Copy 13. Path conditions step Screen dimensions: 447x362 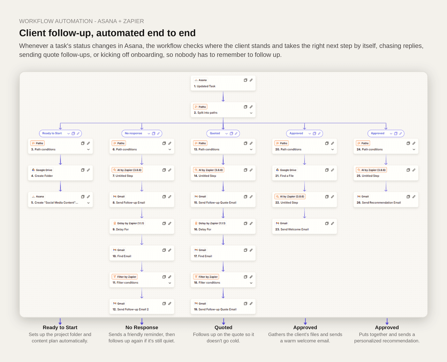(246, 143)
